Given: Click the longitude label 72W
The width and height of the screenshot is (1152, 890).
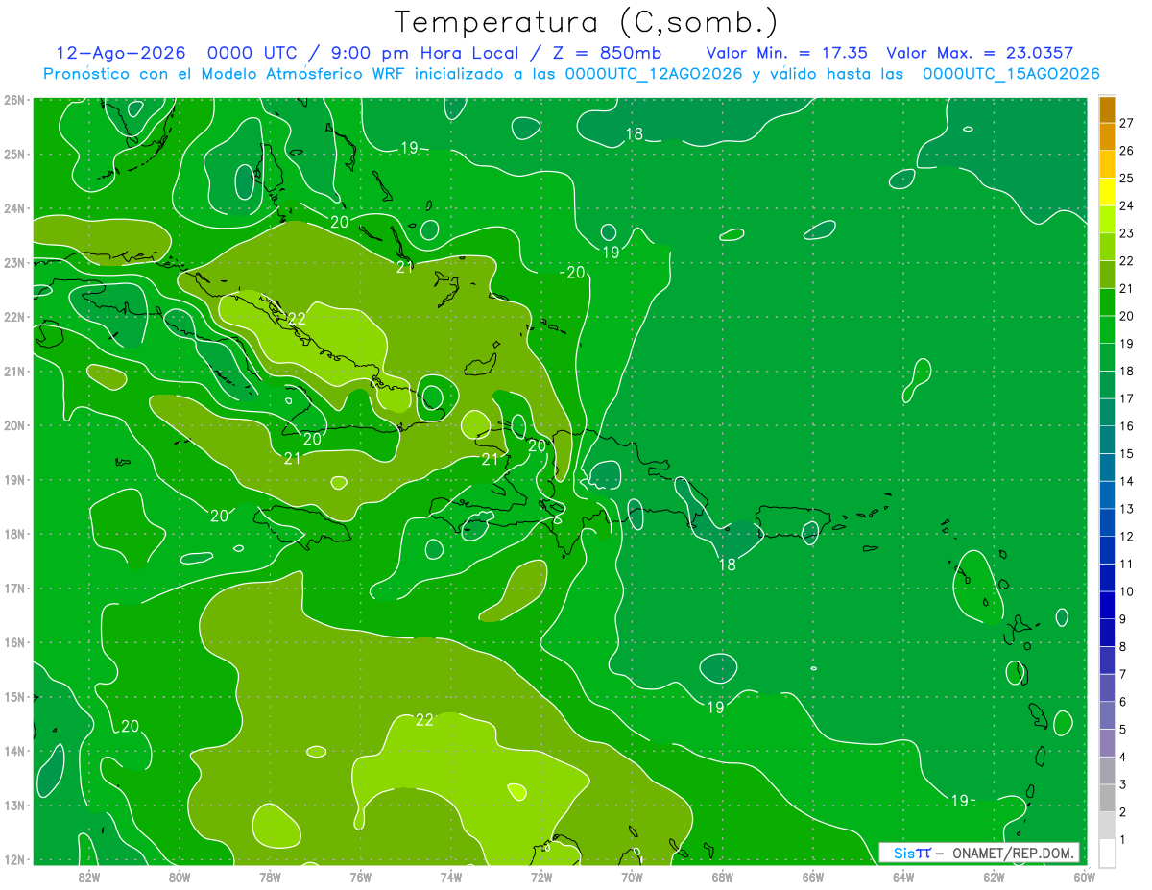Looking at the screenshot, I should (541, 877).
